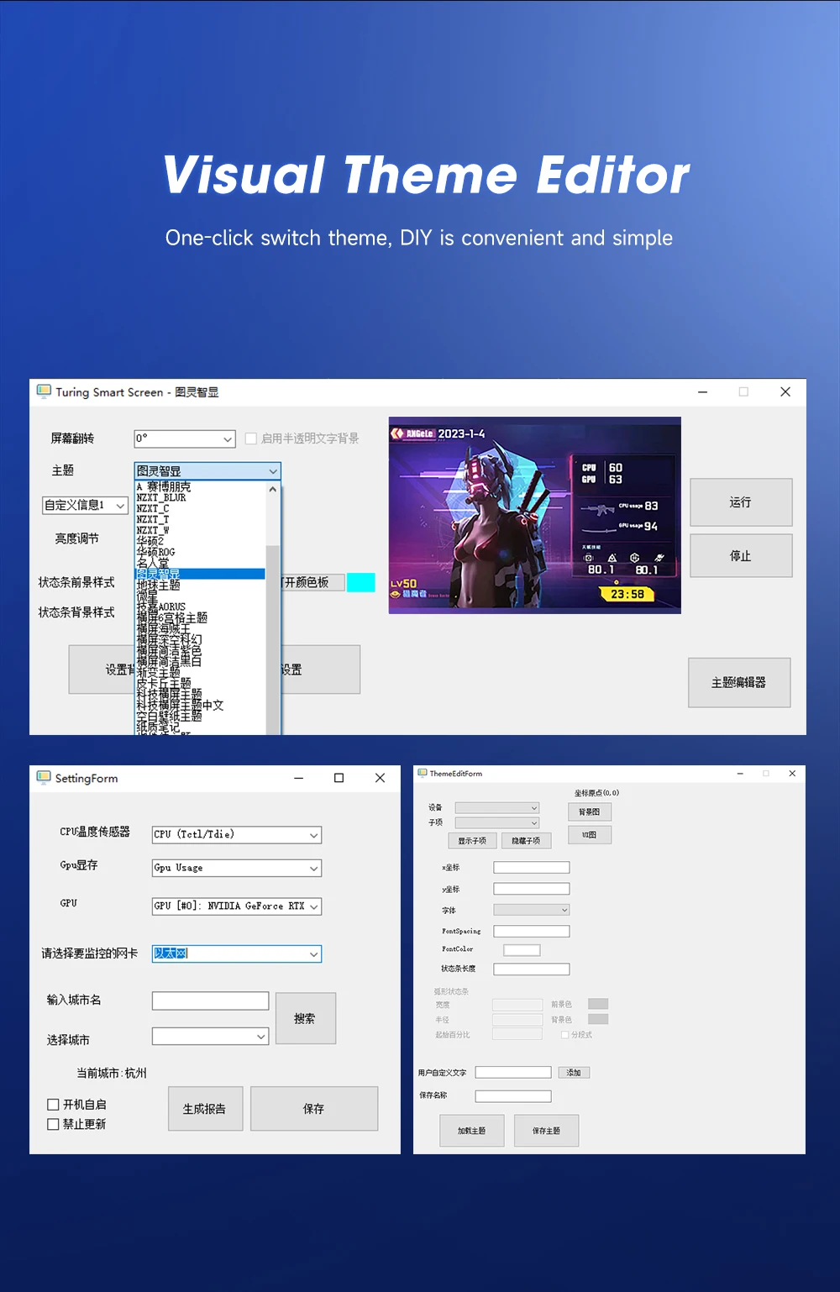
Task: Click the 停止 stop button
Action: [741, 556]
